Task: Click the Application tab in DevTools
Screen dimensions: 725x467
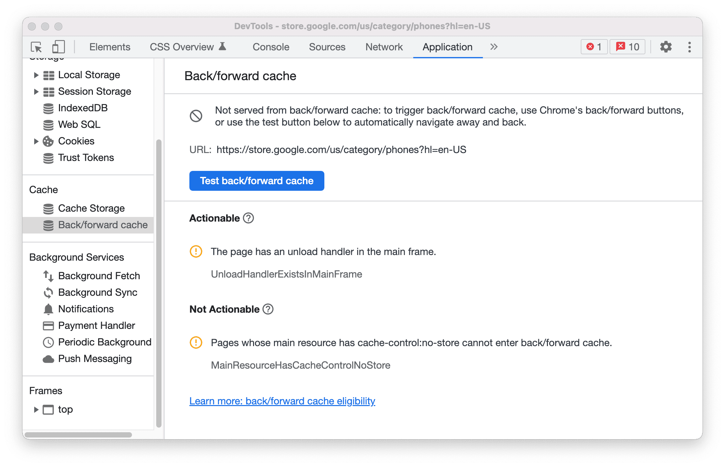Action: 447,46
